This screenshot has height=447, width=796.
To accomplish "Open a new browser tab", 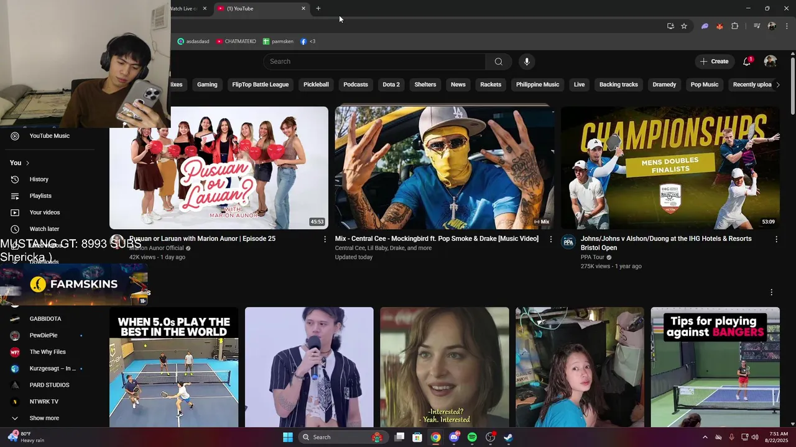I will (318, 9).
